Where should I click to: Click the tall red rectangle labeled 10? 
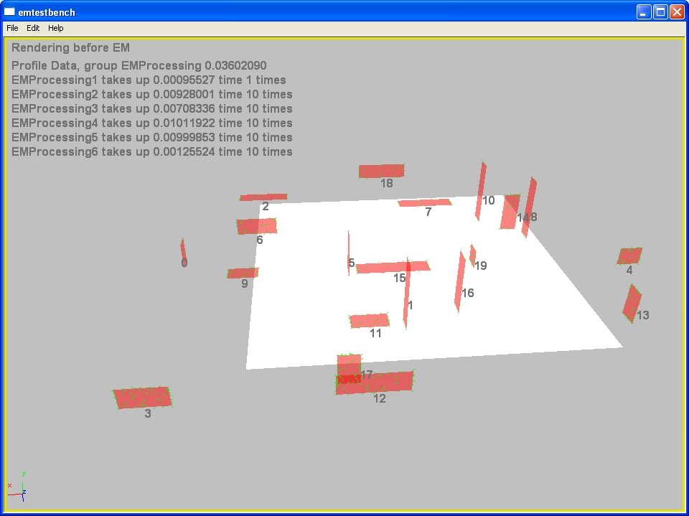point(480,190)
